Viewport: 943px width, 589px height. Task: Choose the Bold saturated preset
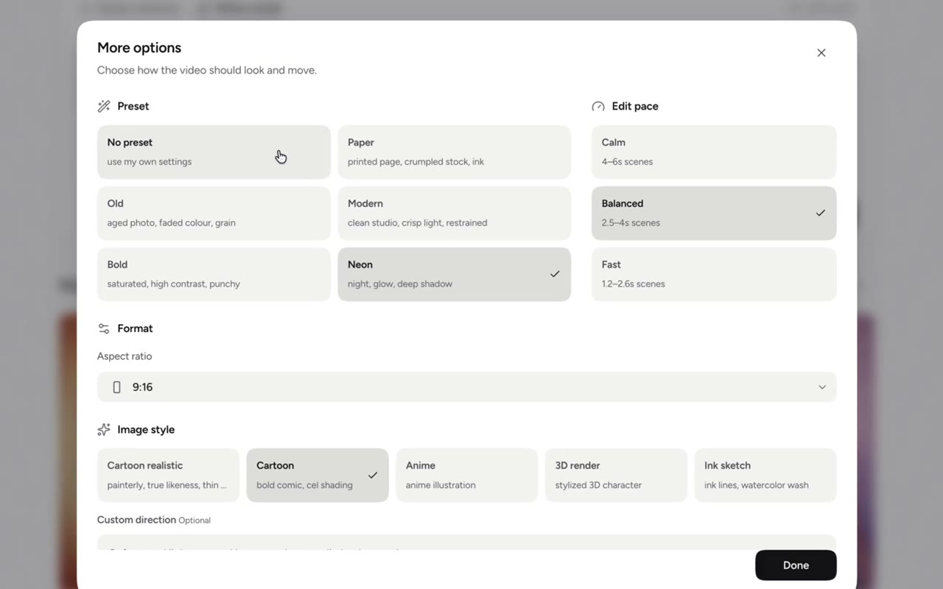click(214, 274)
